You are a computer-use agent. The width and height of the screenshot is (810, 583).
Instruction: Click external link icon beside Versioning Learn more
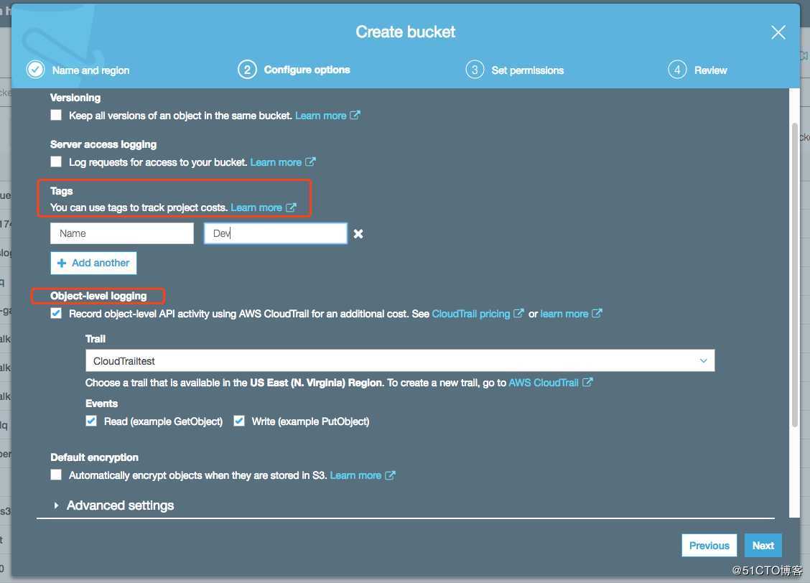(x=355, y=115)
